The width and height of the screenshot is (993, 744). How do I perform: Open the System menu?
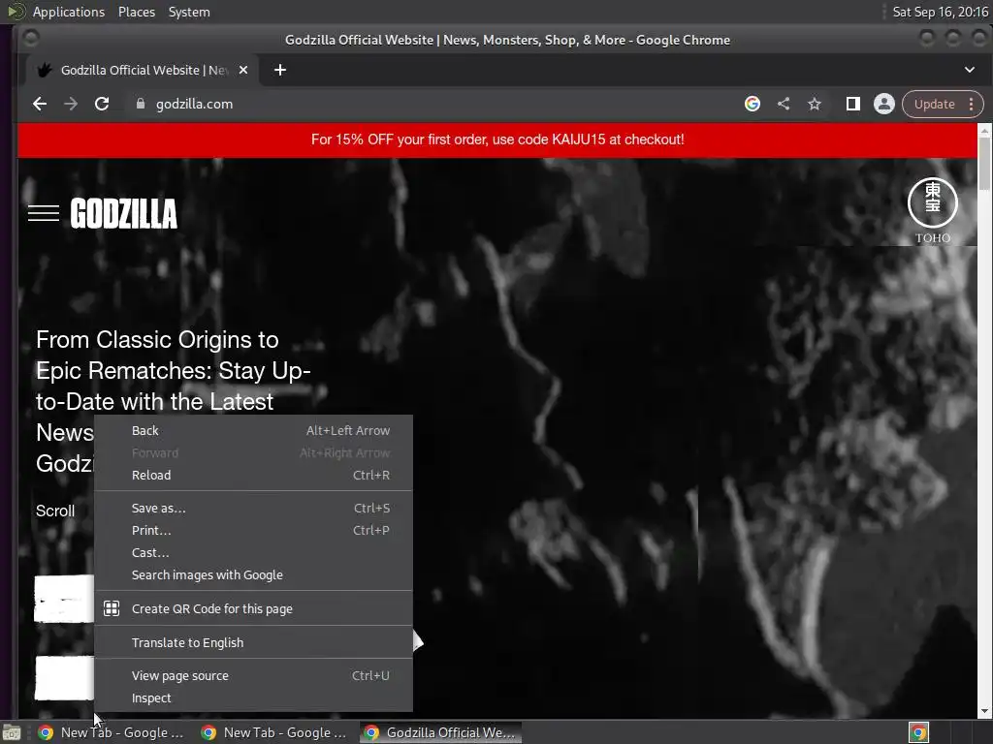(189, 12)
